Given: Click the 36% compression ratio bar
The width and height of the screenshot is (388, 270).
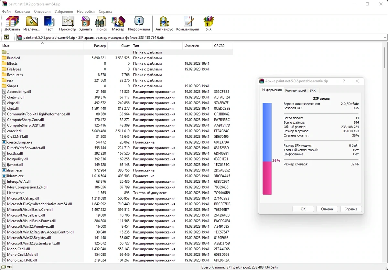Looking at the screenshot, I should click(267, 149).
